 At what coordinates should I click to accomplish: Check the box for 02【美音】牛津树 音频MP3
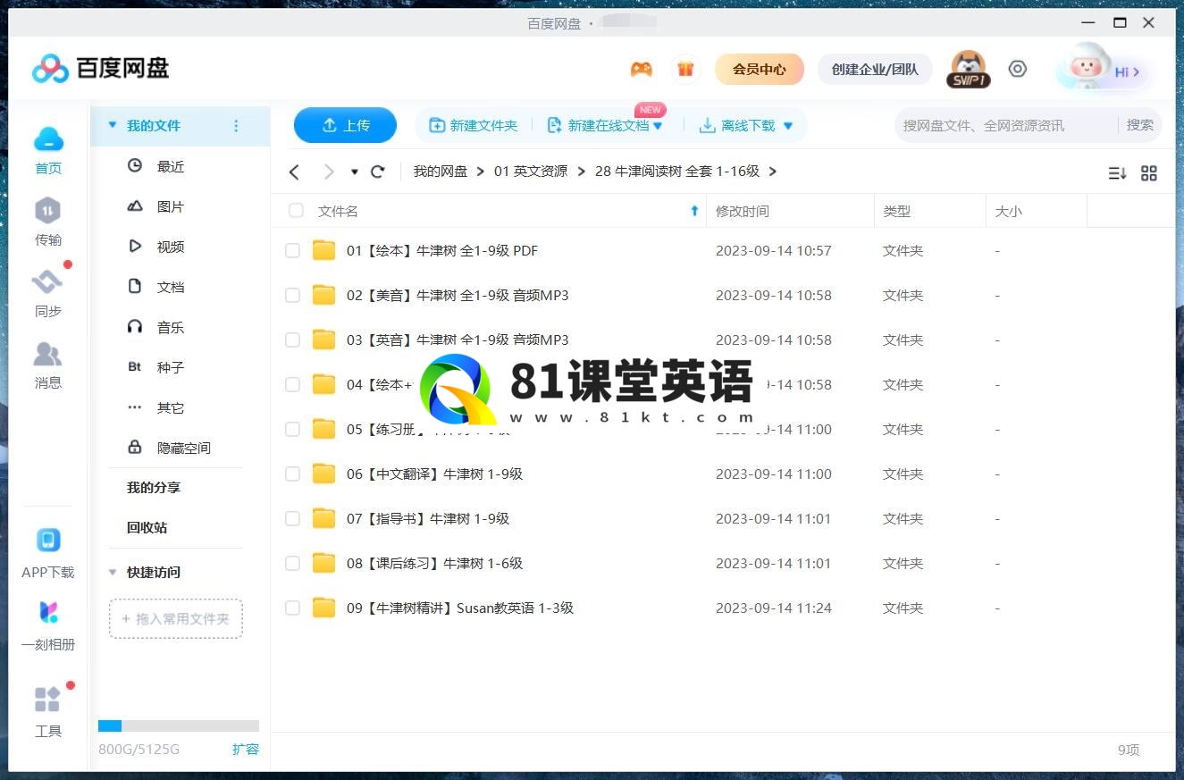292,296
